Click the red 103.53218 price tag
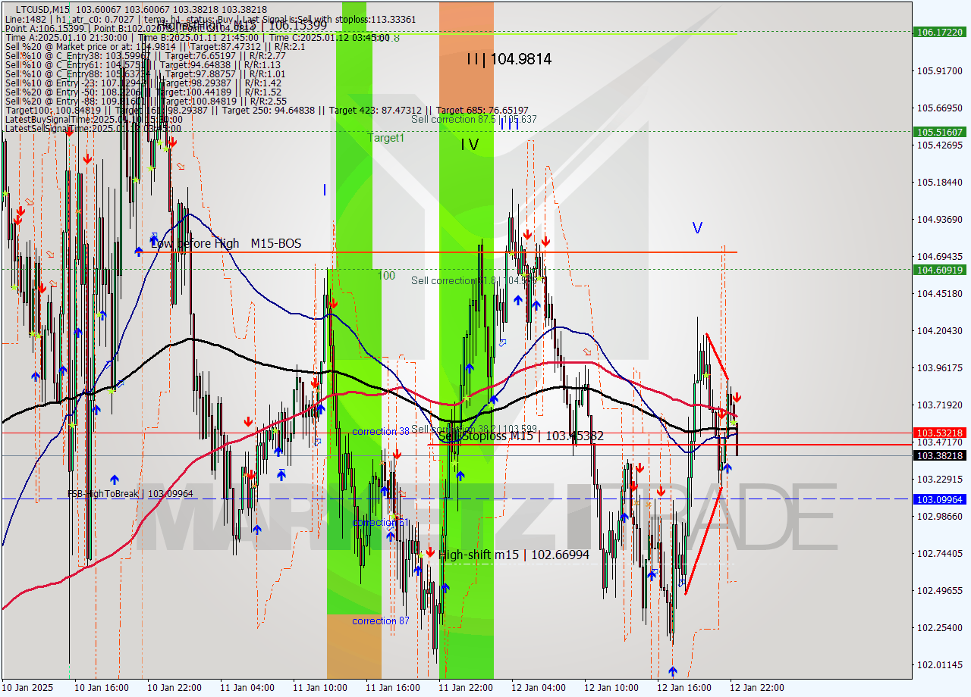Viewport: 971px width, 697px height. click(x=940, y=433)
